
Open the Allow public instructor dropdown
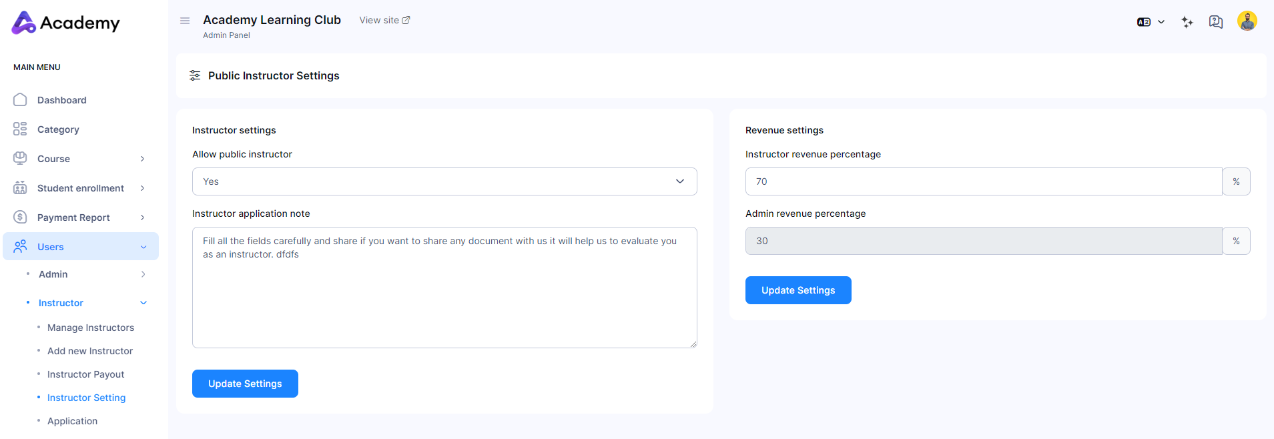[444, 181]
